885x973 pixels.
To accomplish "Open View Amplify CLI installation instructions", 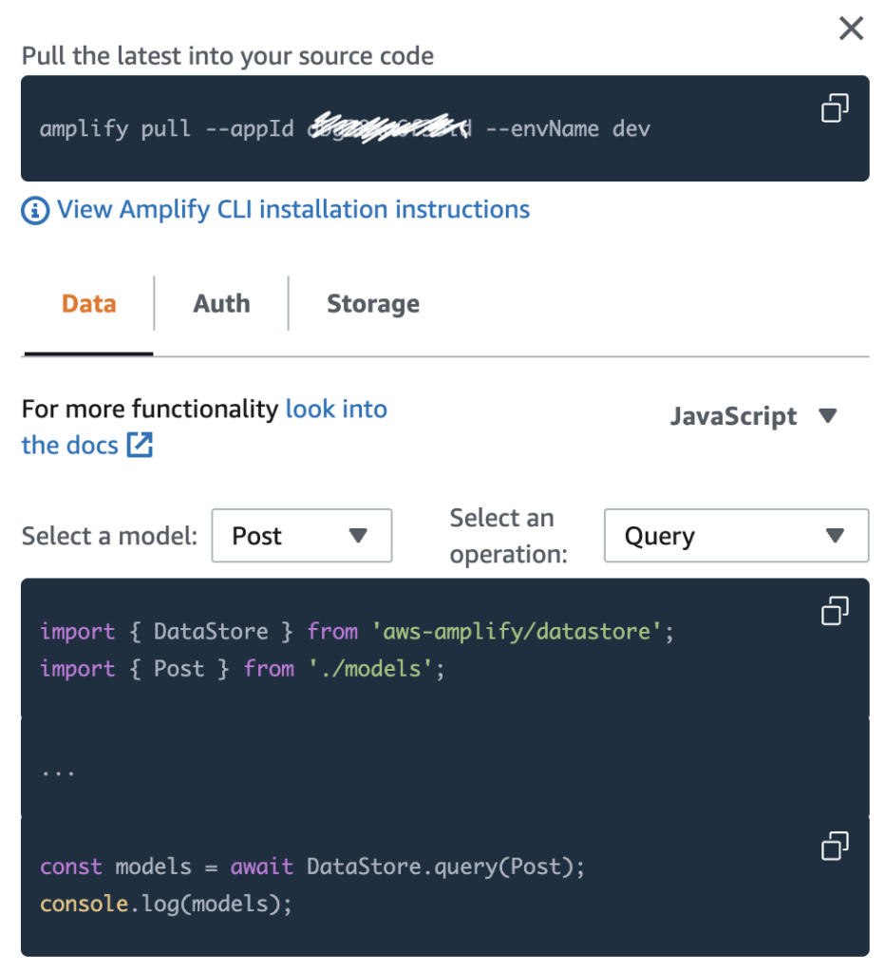I will 293,210.
